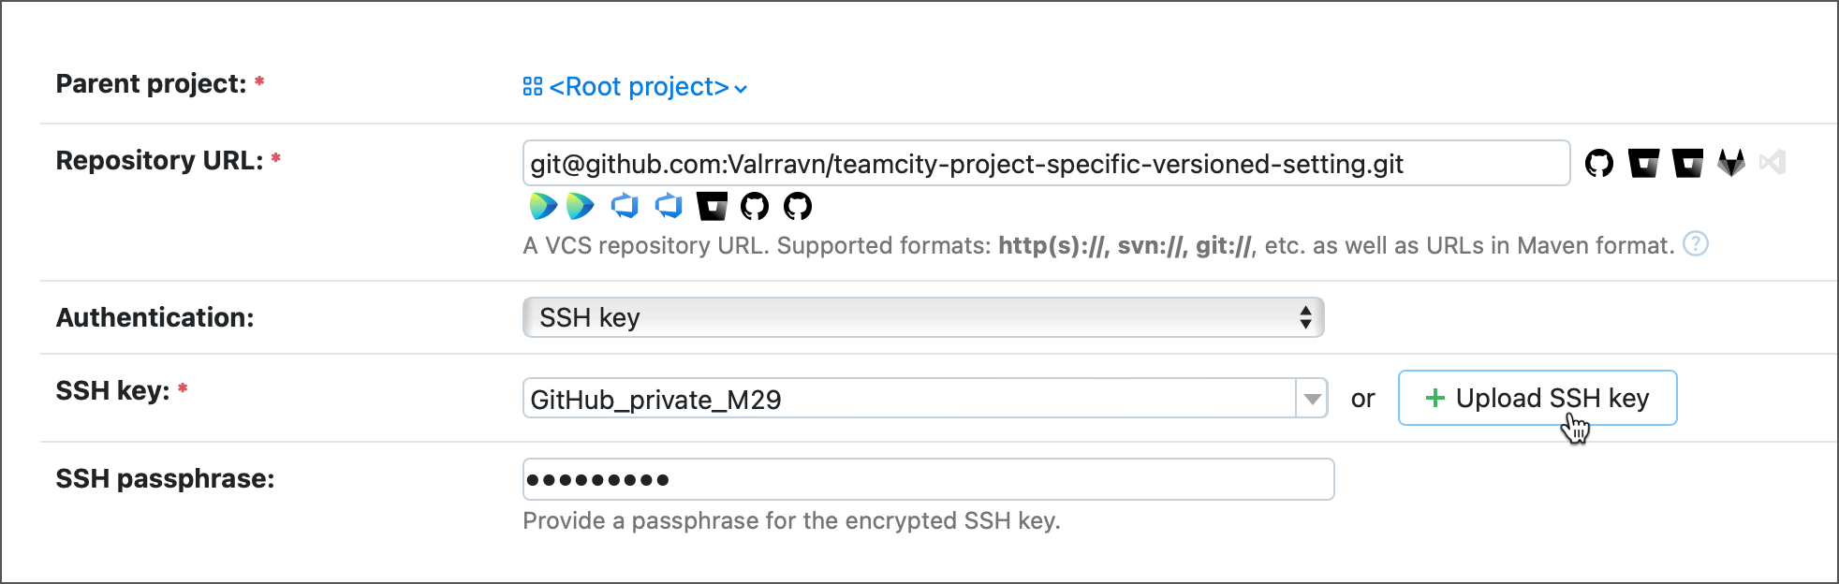Open the help tooltip question mark icon
This screenshot has width=1839, height=584.
coord(1697,245)
